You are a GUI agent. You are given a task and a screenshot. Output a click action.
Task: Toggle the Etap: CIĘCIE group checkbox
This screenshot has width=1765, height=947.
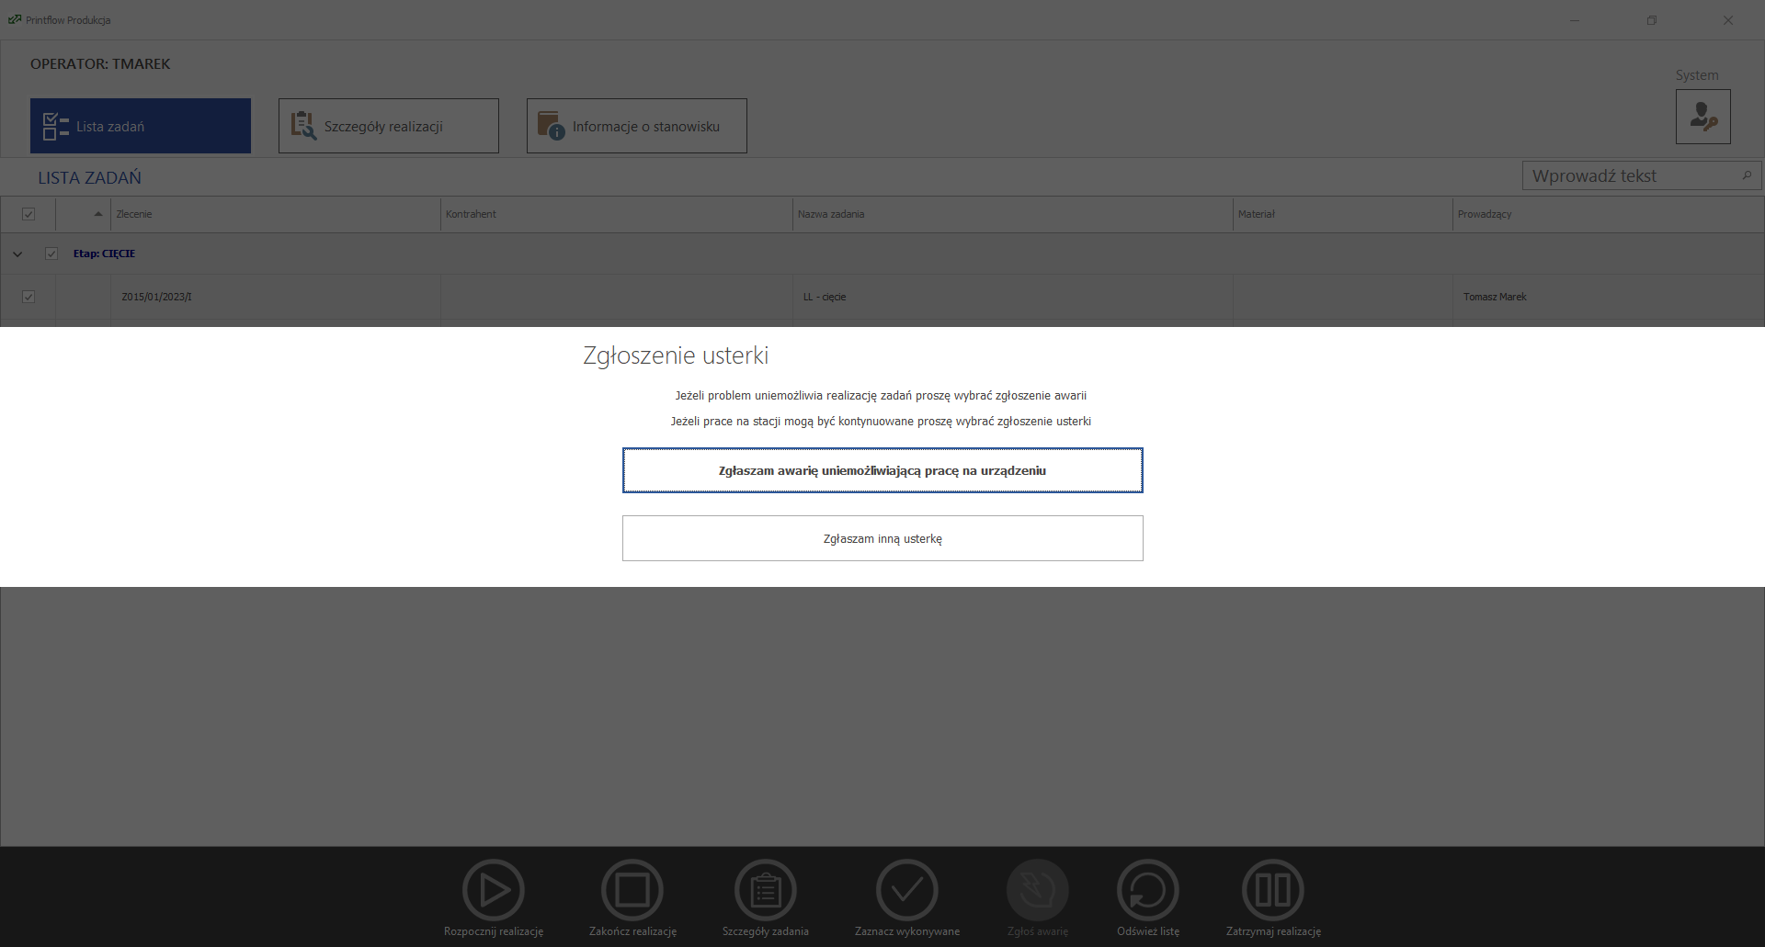click(x=51, y=254)
